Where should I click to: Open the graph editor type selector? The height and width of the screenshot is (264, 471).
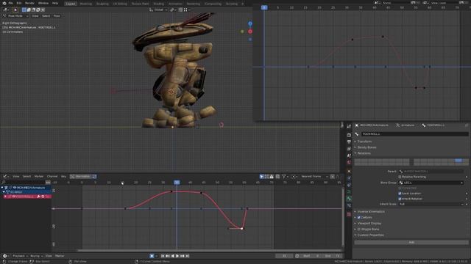pyautogui.click(x=5, y=176)
